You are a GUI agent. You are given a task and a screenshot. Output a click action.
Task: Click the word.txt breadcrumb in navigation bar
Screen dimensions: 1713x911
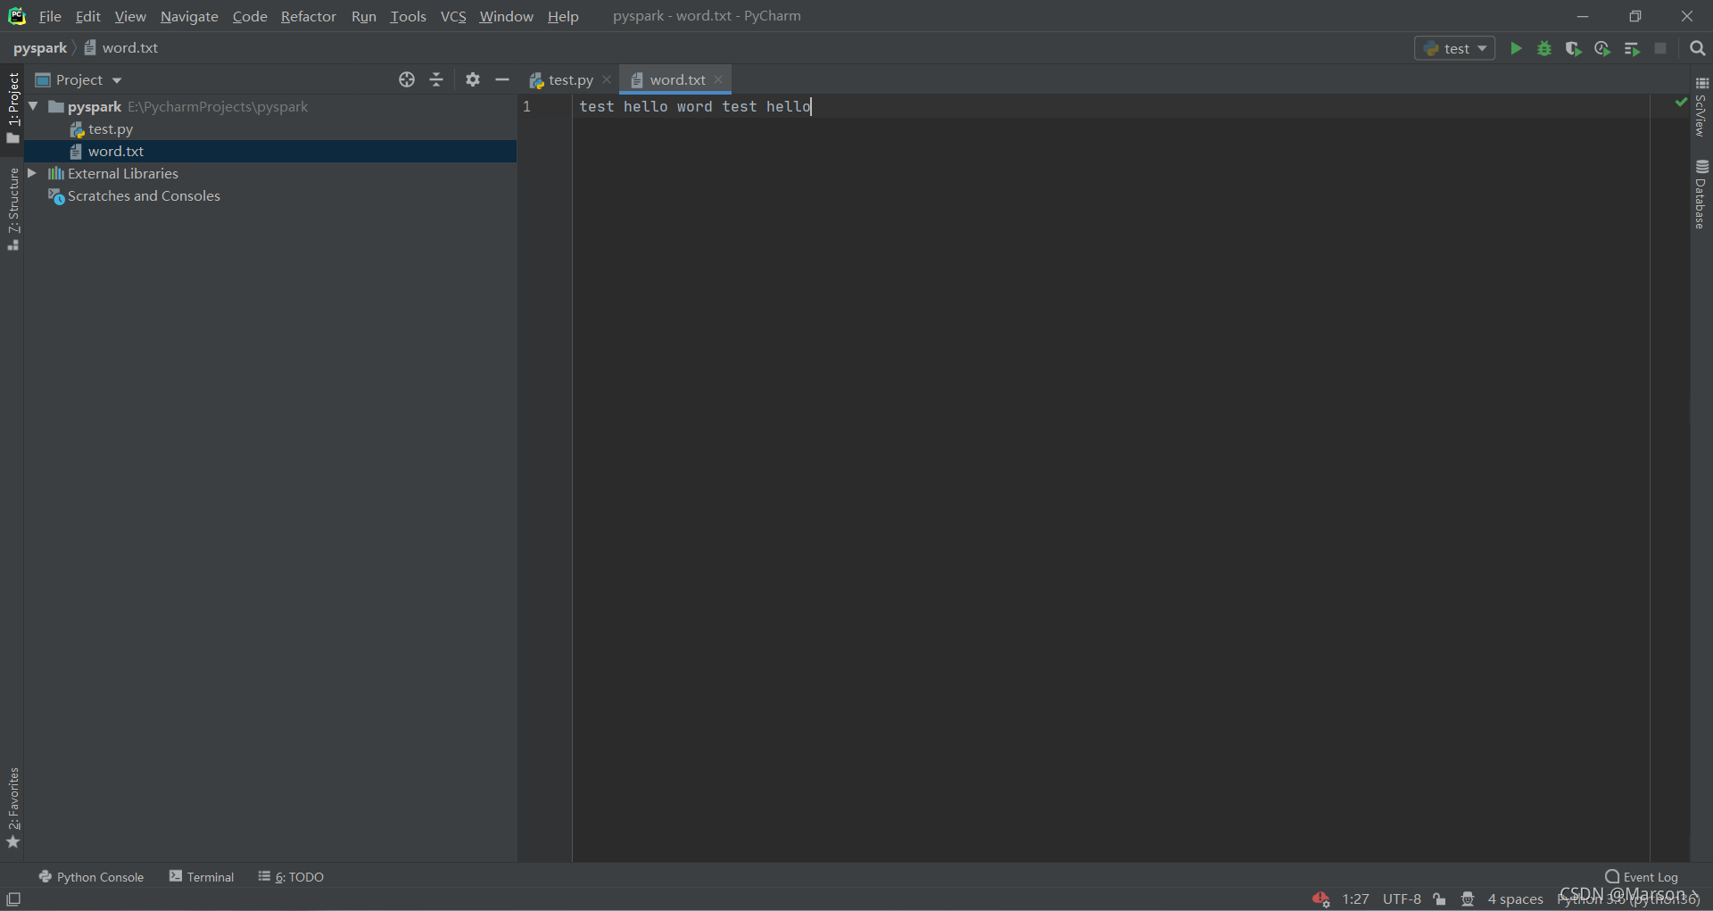(121, 48)
